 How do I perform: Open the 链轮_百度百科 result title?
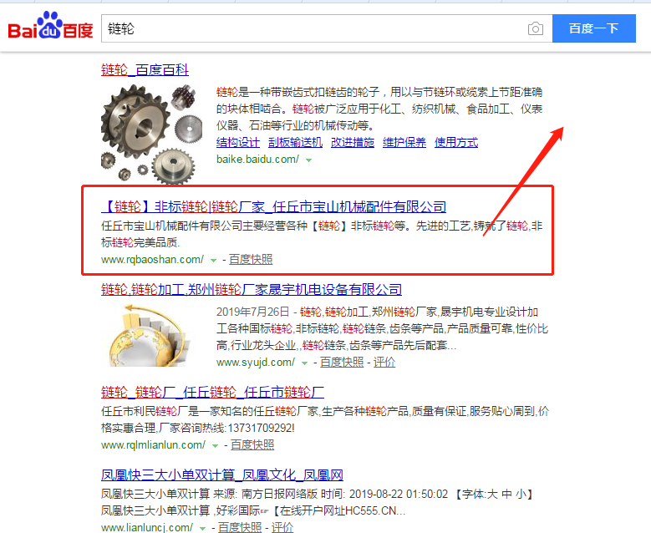[x=145, y=69]
